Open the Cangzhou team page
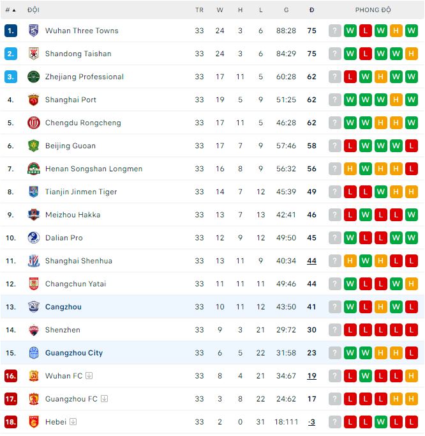The image size is (425, 436). (x=63, y=307)
